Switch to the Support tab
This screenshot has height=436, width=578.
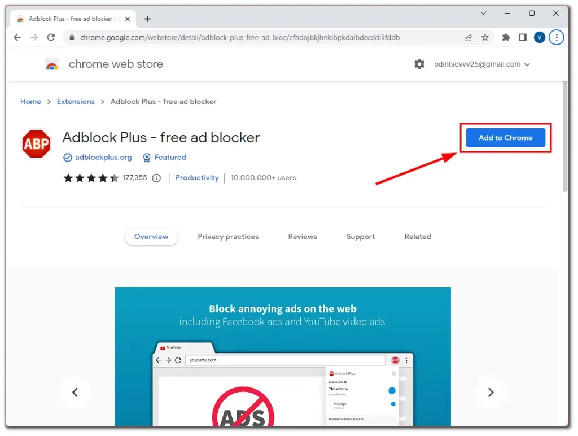pos(361,237)
